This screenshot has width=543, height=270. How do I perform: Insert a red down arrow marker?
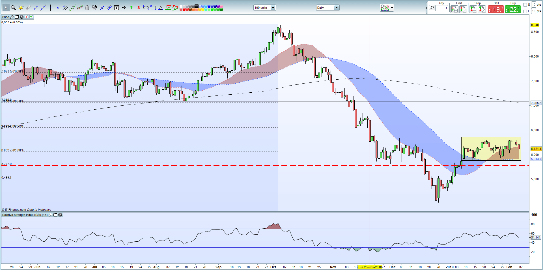[x=139, y=8]
